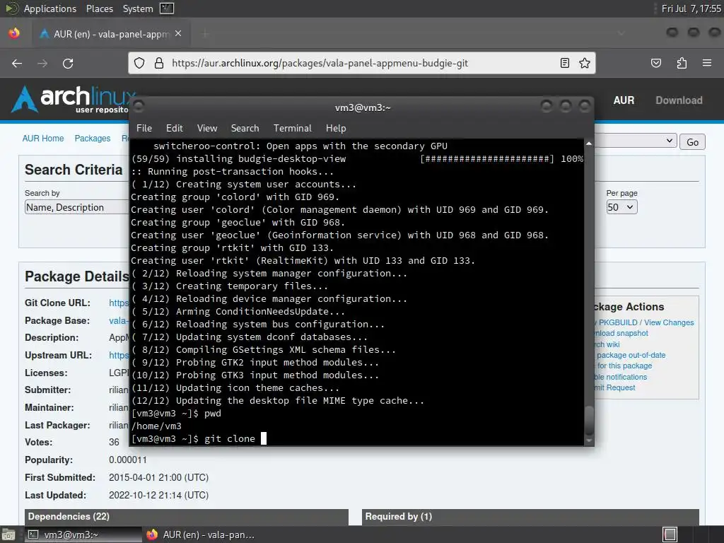Click the PKGBUILD link

click(618, 322)
